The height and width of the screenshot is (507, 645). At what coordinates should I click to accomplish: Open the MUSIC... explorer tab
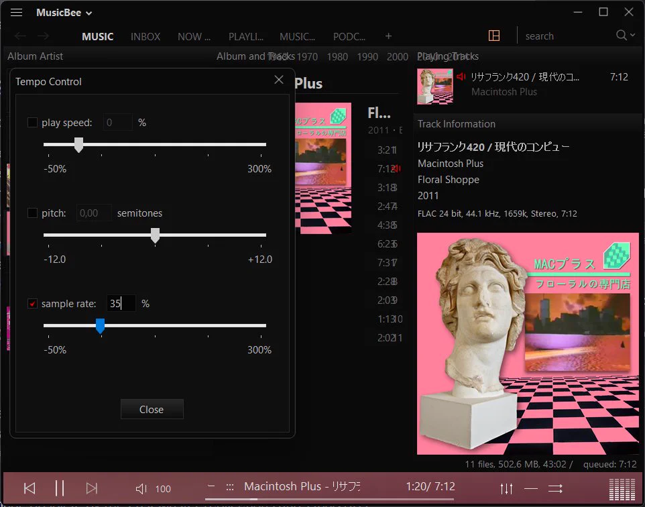coord(297,37)
